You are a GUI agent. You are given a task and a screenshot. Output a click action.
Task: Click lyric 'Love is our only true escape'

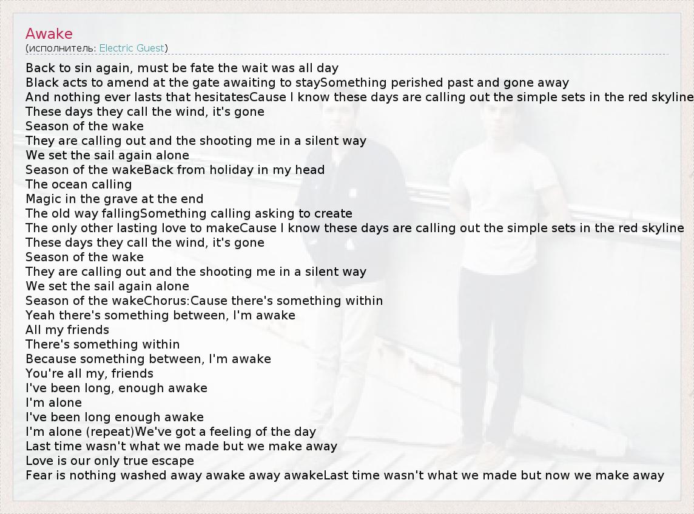tap(110, 461)
